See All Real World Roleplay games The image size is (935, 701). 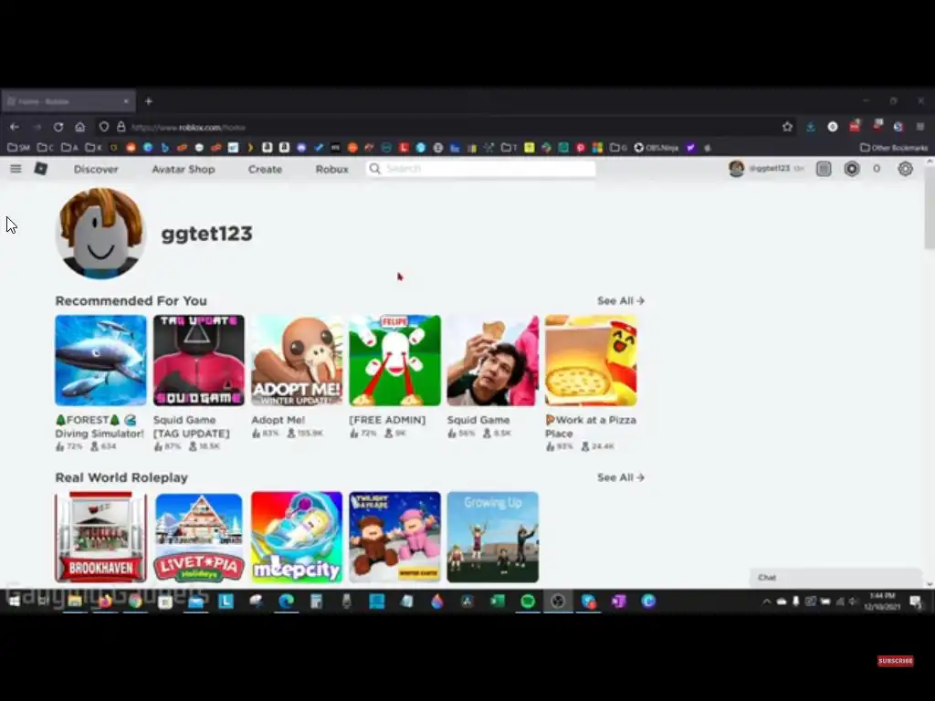(x=621, y=477)
